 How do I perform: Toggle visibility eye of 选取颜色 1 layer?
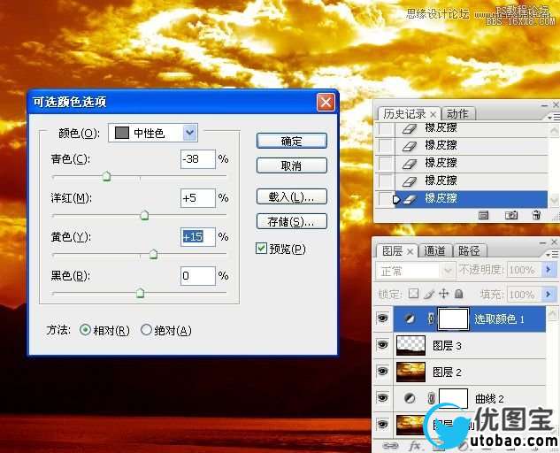[x=383, y=318]
